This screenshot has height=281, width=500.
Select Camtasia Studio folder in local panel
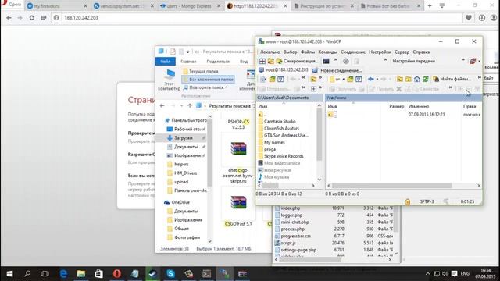pyautogui.click(x=277, y=122)
